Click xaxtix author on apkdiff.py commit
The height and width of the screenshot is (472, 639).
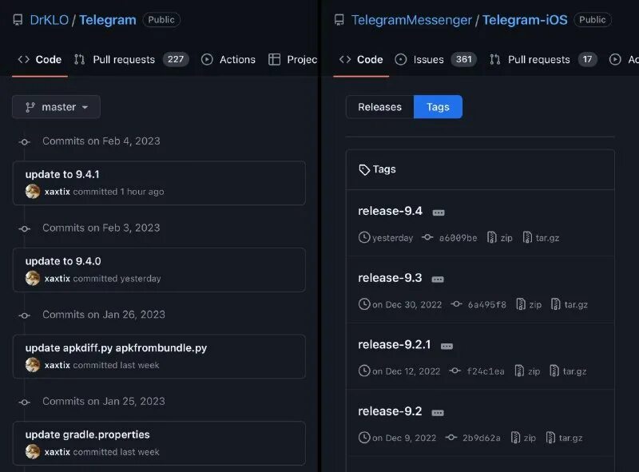57,365
